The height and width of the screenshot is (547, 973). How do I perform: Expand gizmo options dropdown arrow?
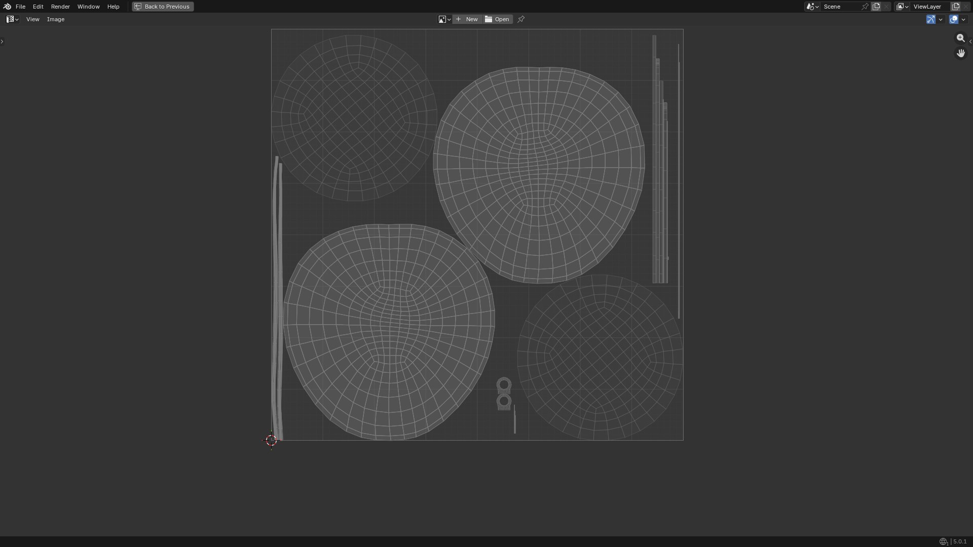click(x=941, y=19)
